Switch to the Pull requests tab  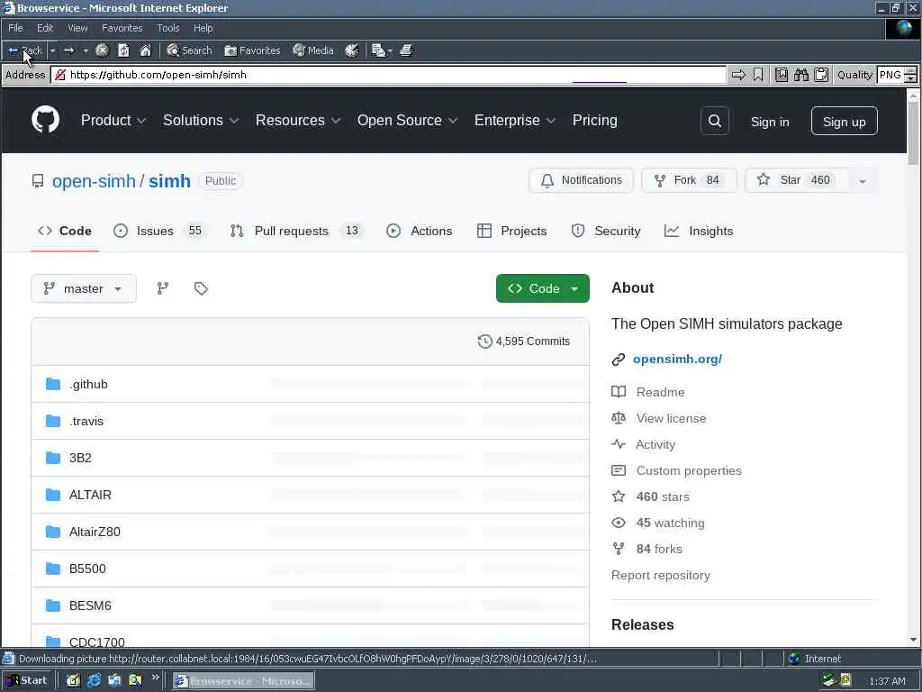coord(297,232)
